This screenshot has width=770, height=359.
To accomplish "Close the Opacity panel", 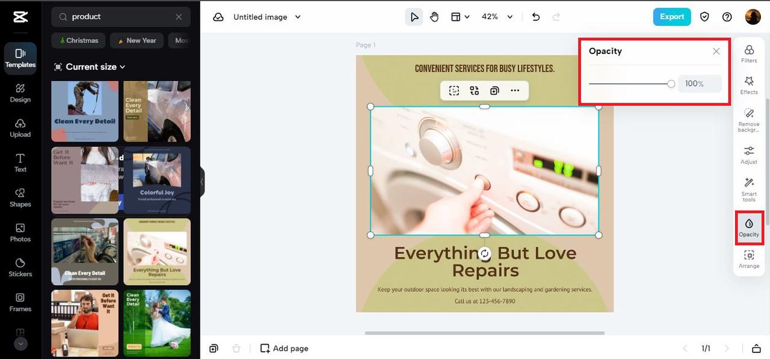I will click(x=716, y=51).
